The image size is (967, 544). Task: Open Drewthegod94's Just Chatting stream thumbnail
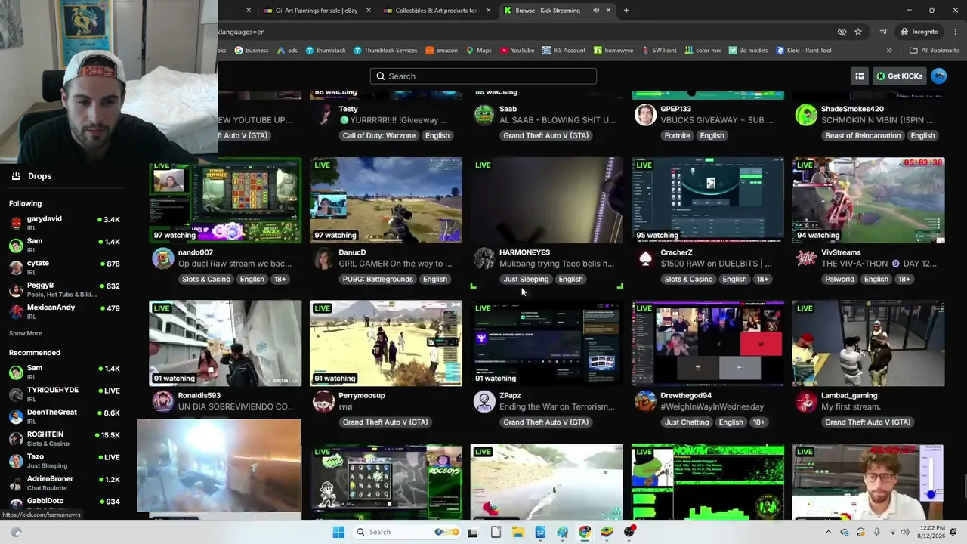[x=708, y=344]
